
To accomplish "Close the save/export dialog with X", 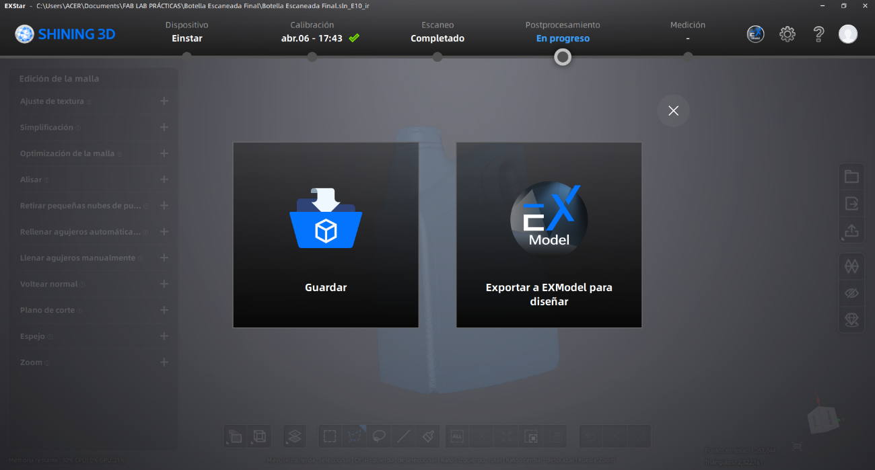I will point(673,111).
